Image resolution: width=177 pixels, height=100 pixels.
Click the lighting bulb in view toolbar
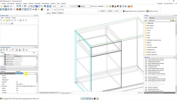tap(39, 9)
